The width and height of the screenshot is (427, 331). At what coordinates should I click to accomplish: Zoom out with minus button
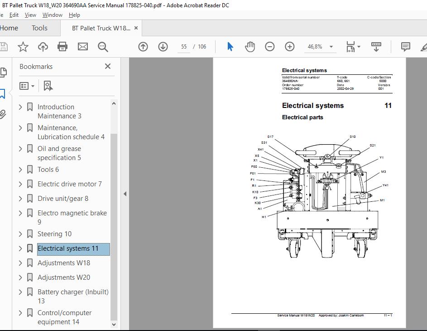(269, 47)
